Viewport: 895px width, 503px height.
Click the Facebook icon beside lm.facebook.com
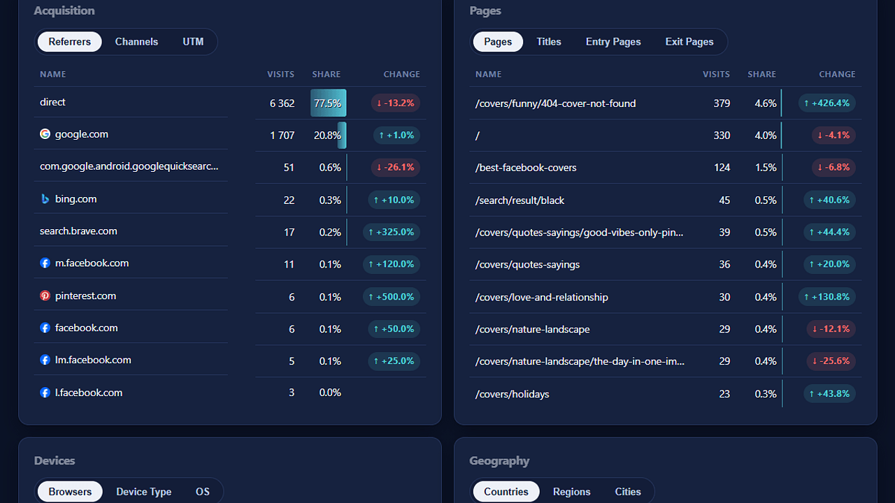(45, 360)
